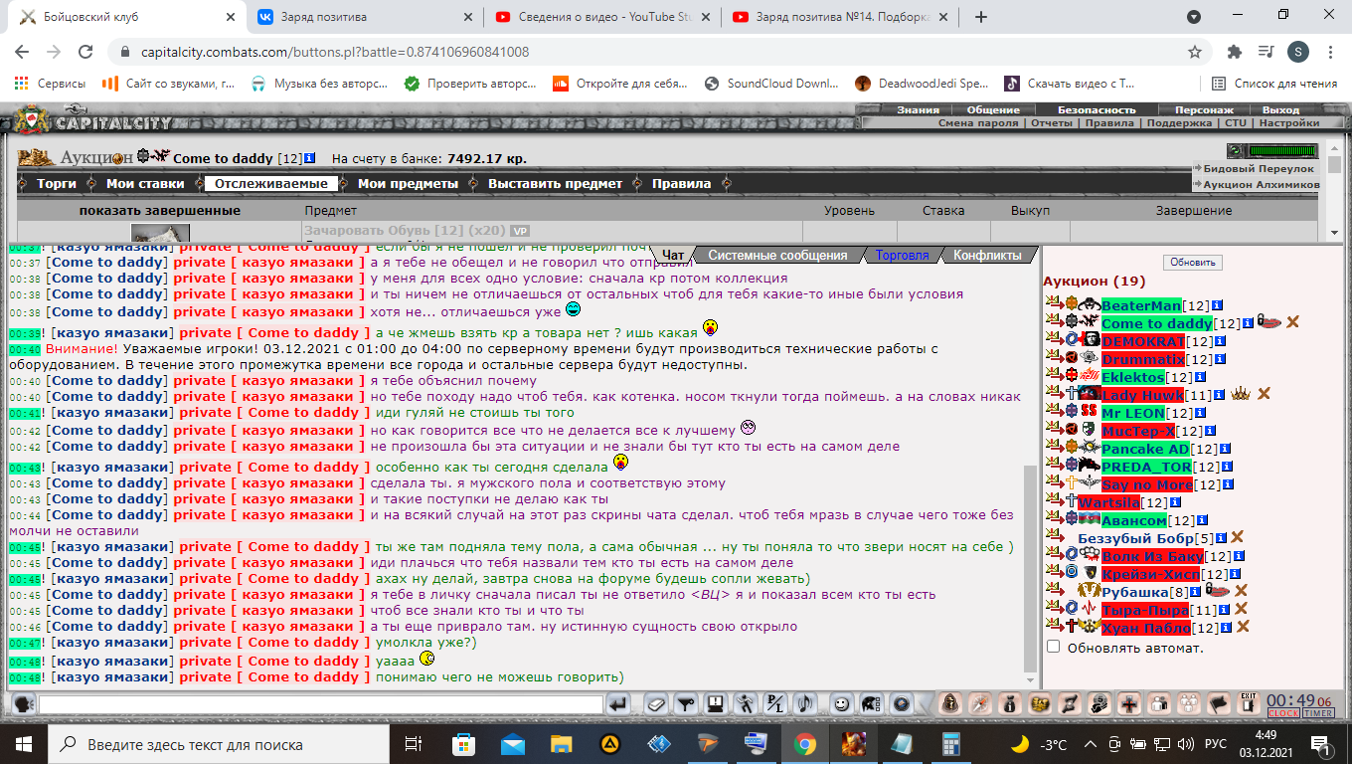Click the walking figure icon in chat toolbar

745,704
